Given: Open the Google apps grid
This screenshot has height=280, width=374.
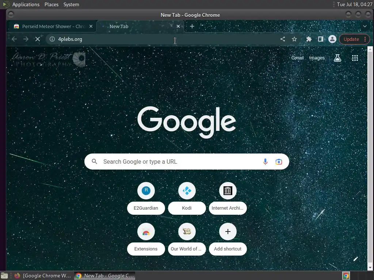Looking at the screenshot, I should coord(355,58).
